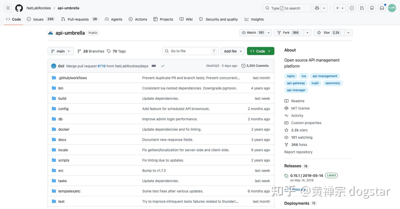Image resolution: width=400 pixels, height=209 pixels.
Task: Open the Wiki tab
Action: 186,19
